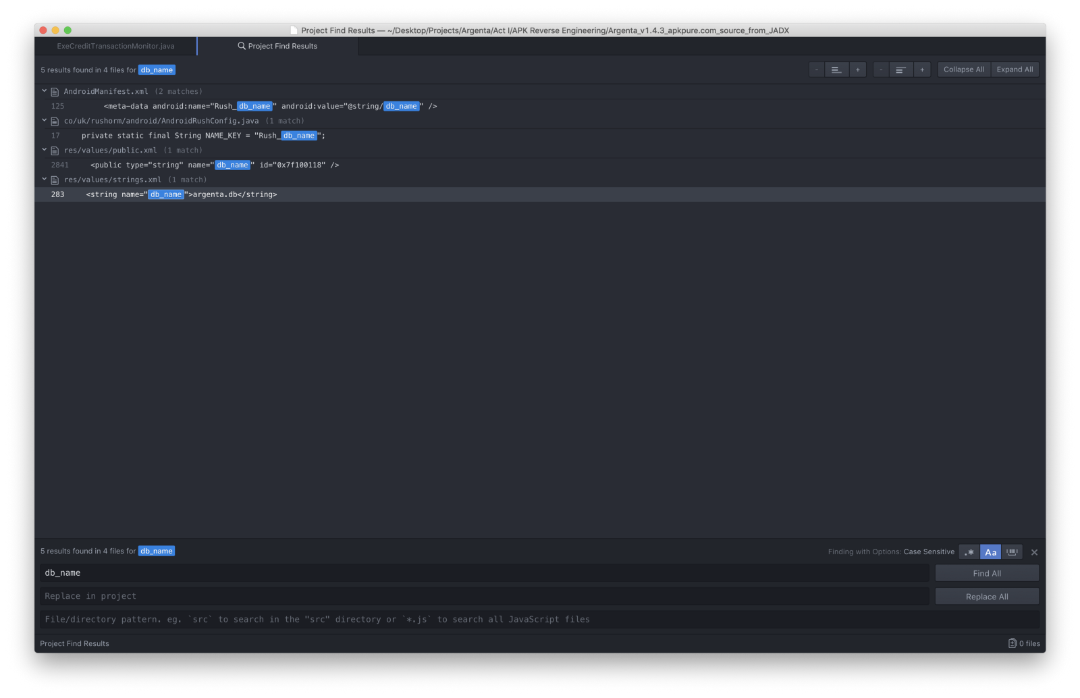Viewport: 1080px width, 698px height.
Task: Select the res/values/public.xml file name
Action: pyautogui.click(x=111, y=151)
